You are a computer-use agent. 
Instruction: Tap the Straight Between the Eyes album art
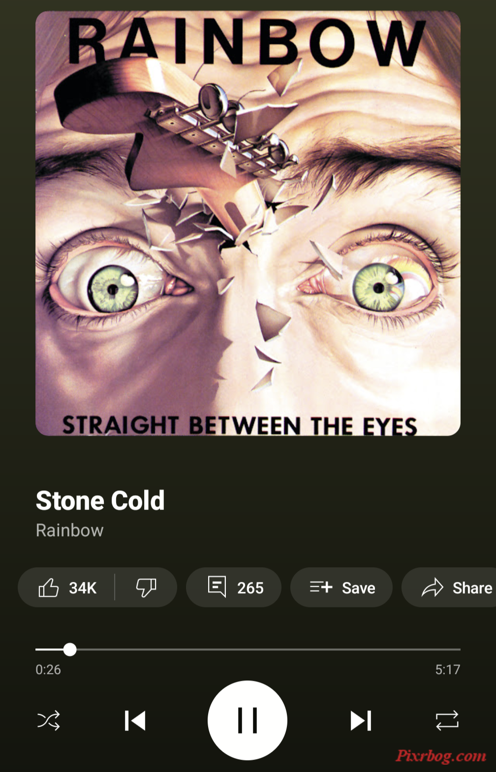pos(248,223)
